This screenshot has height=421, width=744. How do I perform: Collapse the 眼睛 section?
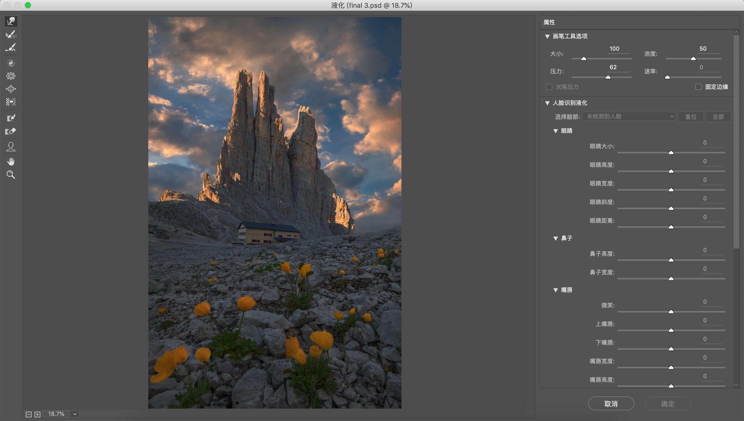pyautogui.click(x=555, y=131)
